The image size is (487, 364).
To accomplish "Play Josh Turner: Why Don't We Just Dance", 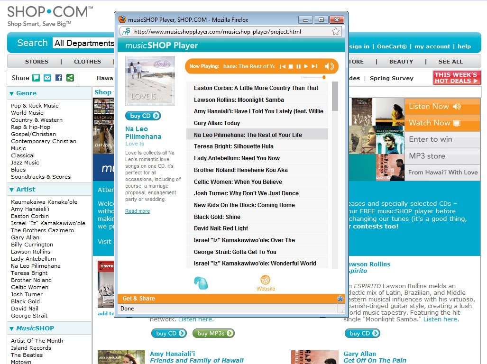I will pyautogui.click(x=257, y=193).
